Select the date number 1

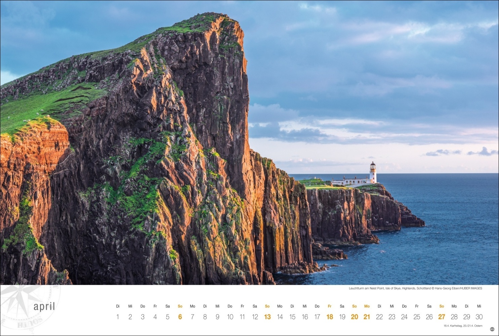(x=118, y=317)
